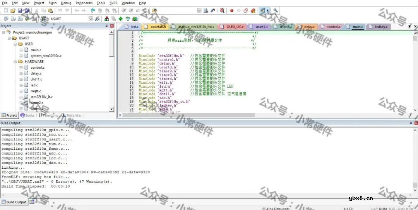
Task: Toggle auto-hide pin on Project panel
Action: 107,26
